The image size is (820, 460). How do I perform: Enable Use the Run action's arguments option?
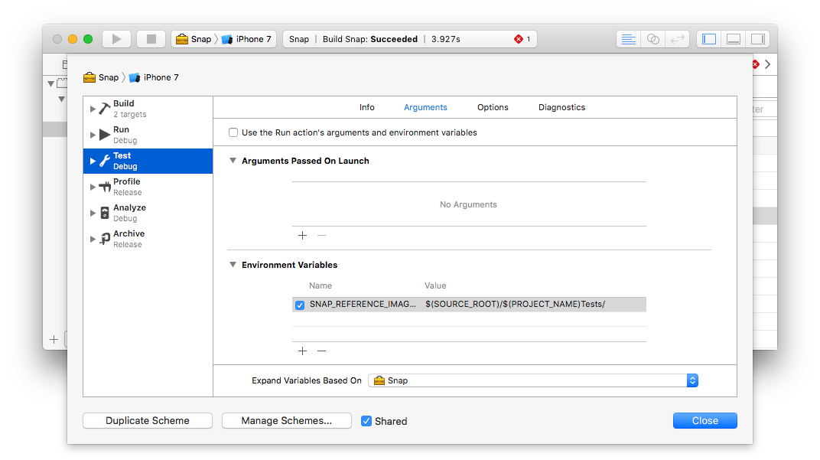pos(233,132)
